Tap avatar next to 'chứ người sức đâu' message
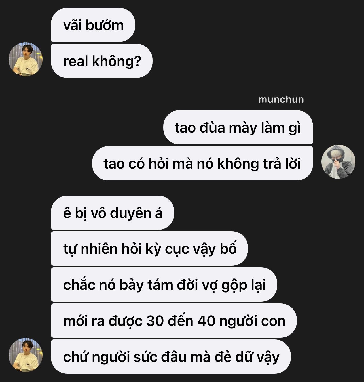 click(26, 355)
